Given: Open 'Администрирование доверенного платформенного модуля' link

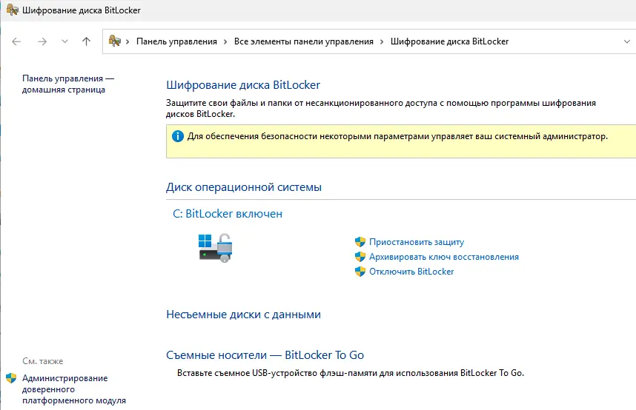Looking at the screenshot, I should coord(64,389).
